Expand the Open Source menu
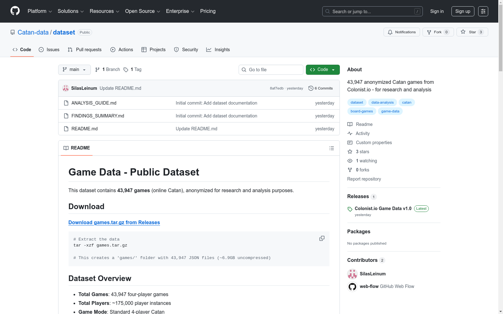The width and height of the screenshot is (503, 314). pos(143,11)
